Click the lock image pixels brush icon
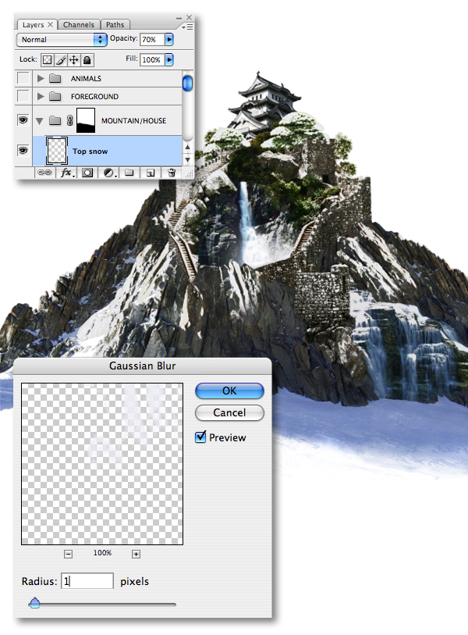Viewport: 468px width, 635px height. click(61, 60)
